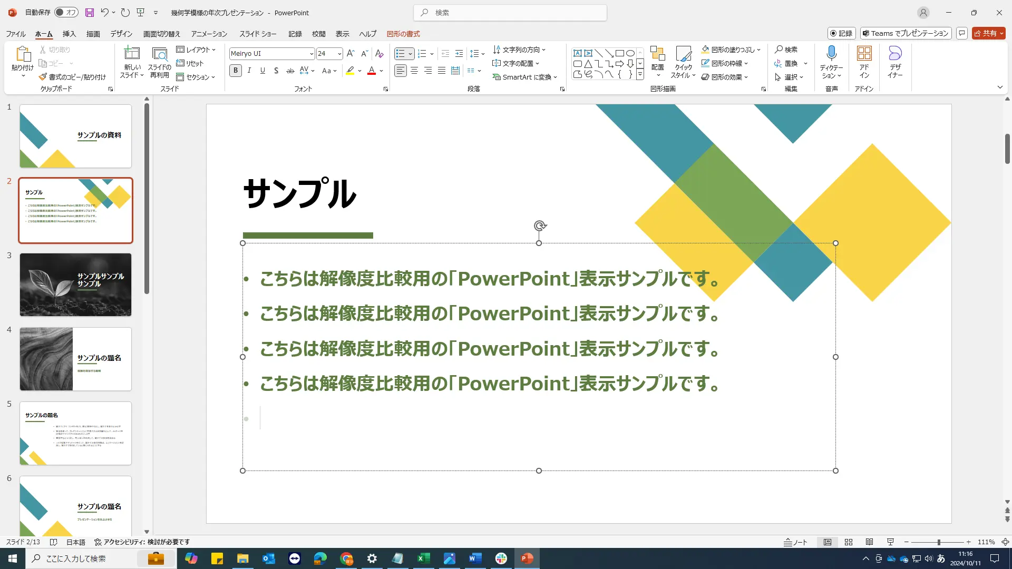The height and width of the screenshot is (569, 1012).
Task: Click Present in Teams button
Action: (x=906, y=33)
